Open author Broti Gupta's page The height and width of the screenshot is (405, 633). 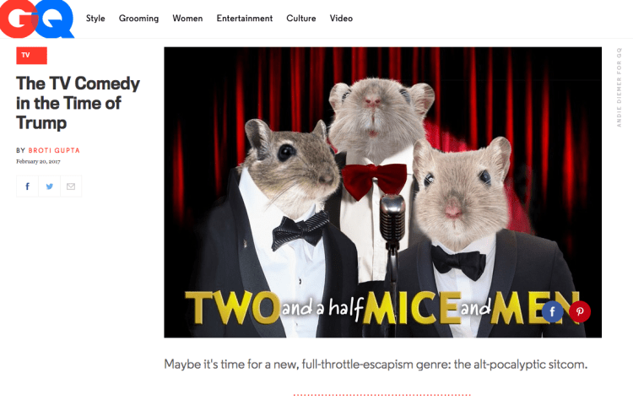54,150
